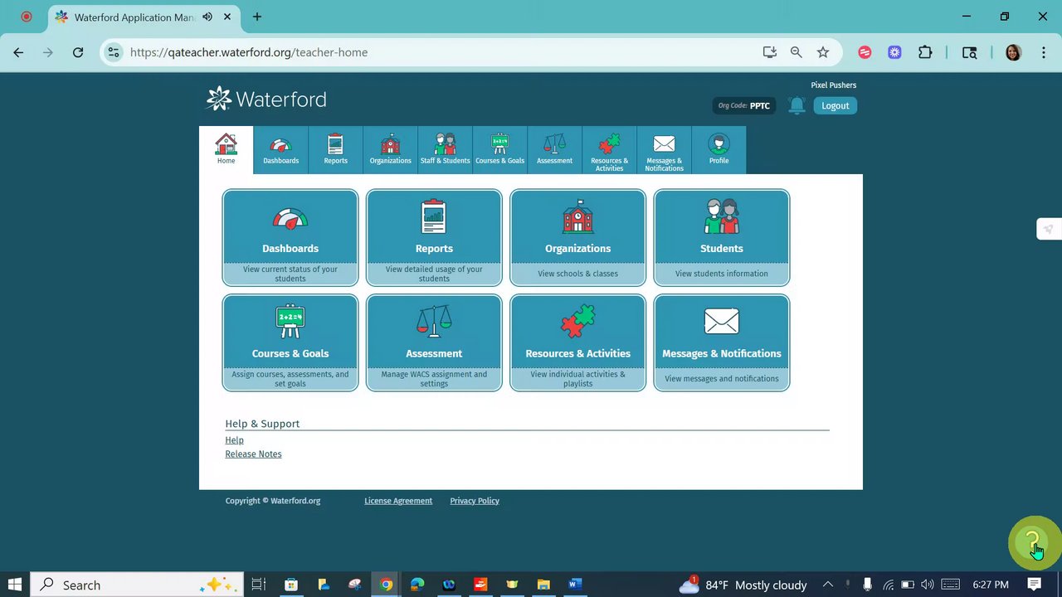Show hidden system tray icons chevron
This screenshot has width=1062, height=597.
tap(827, 585)
